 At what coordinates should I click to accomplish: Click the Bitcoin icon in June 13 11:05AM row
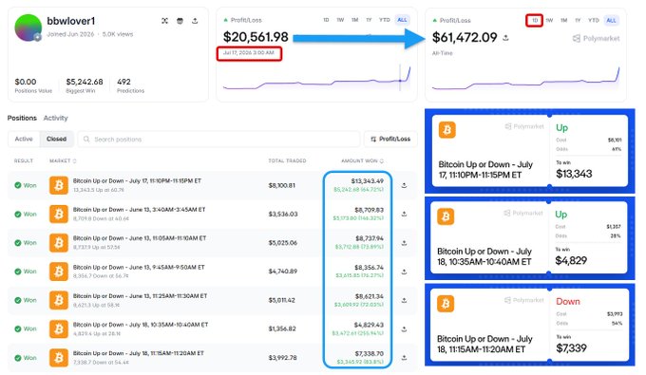pos(59,243)
